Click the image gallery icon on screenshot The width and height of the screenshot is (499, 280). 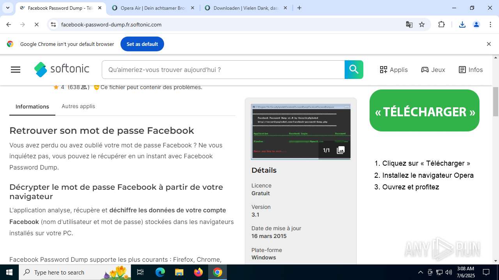[x=341, y=150]
